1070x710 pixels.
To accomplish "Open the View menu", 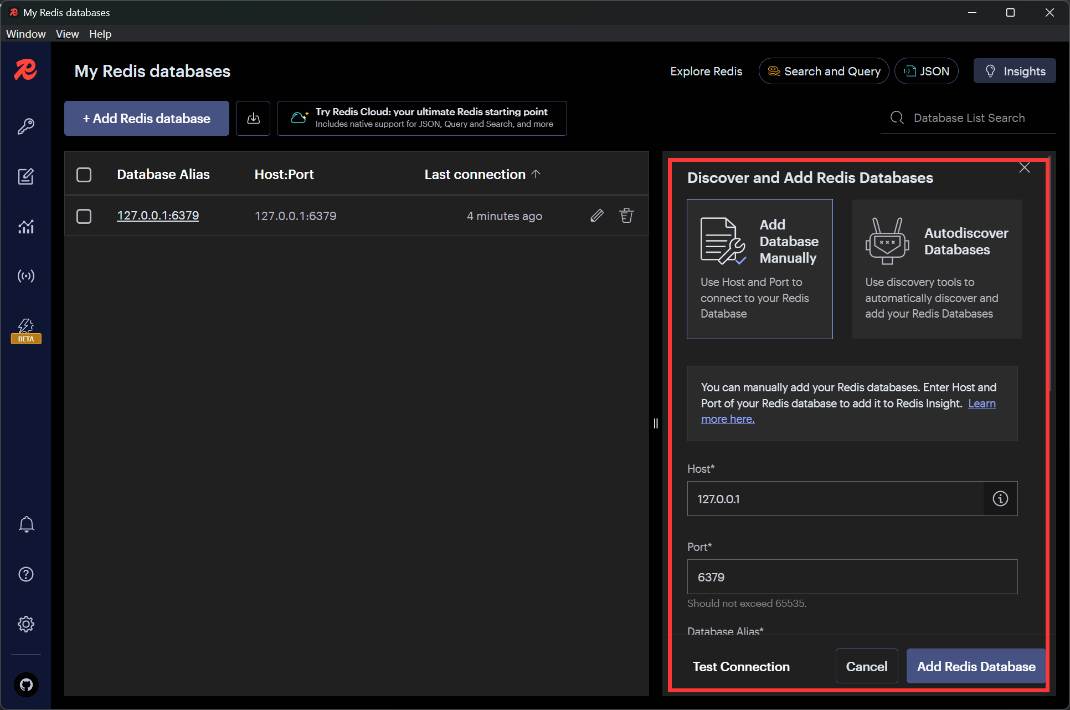I will tap(67, 34).
